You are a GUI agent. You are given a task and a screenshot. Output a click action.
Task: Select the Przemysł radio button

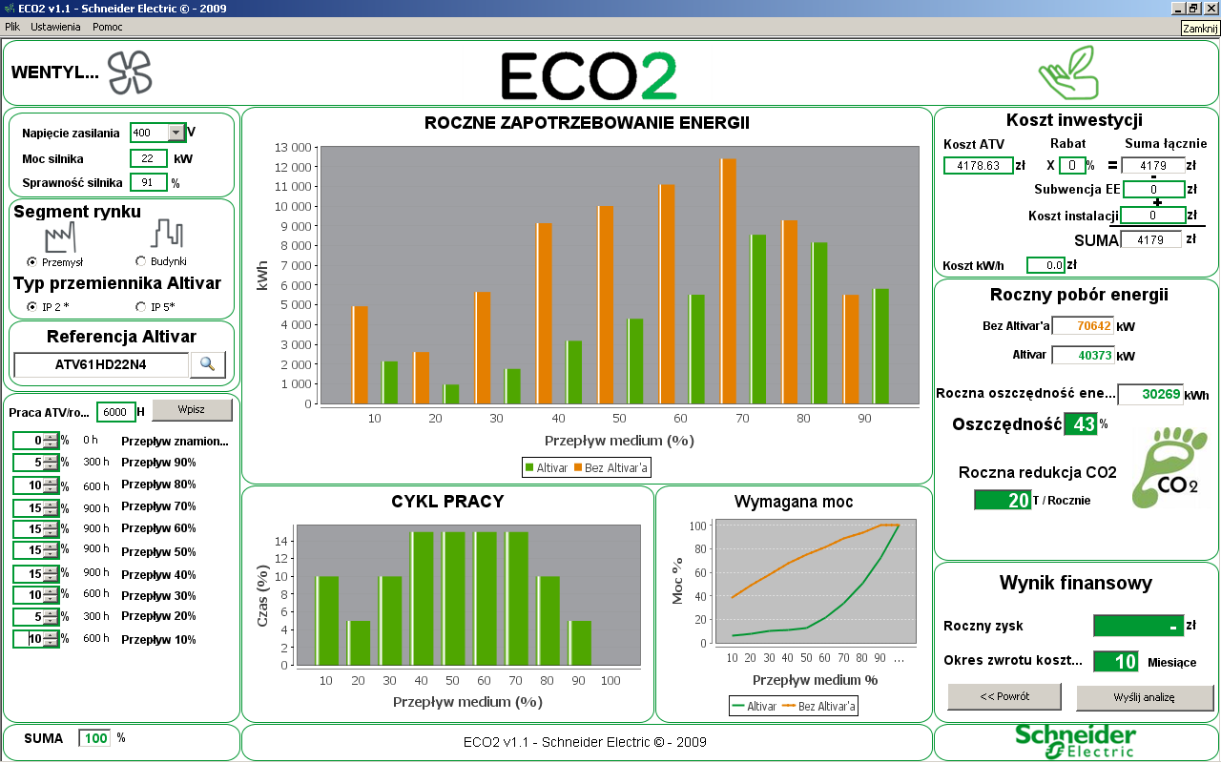click(x=32, y=261)
